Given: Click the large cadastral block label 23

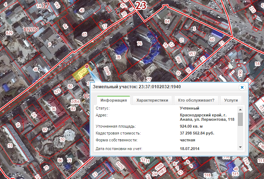Looking at the screenshot, I should point(141,5).
